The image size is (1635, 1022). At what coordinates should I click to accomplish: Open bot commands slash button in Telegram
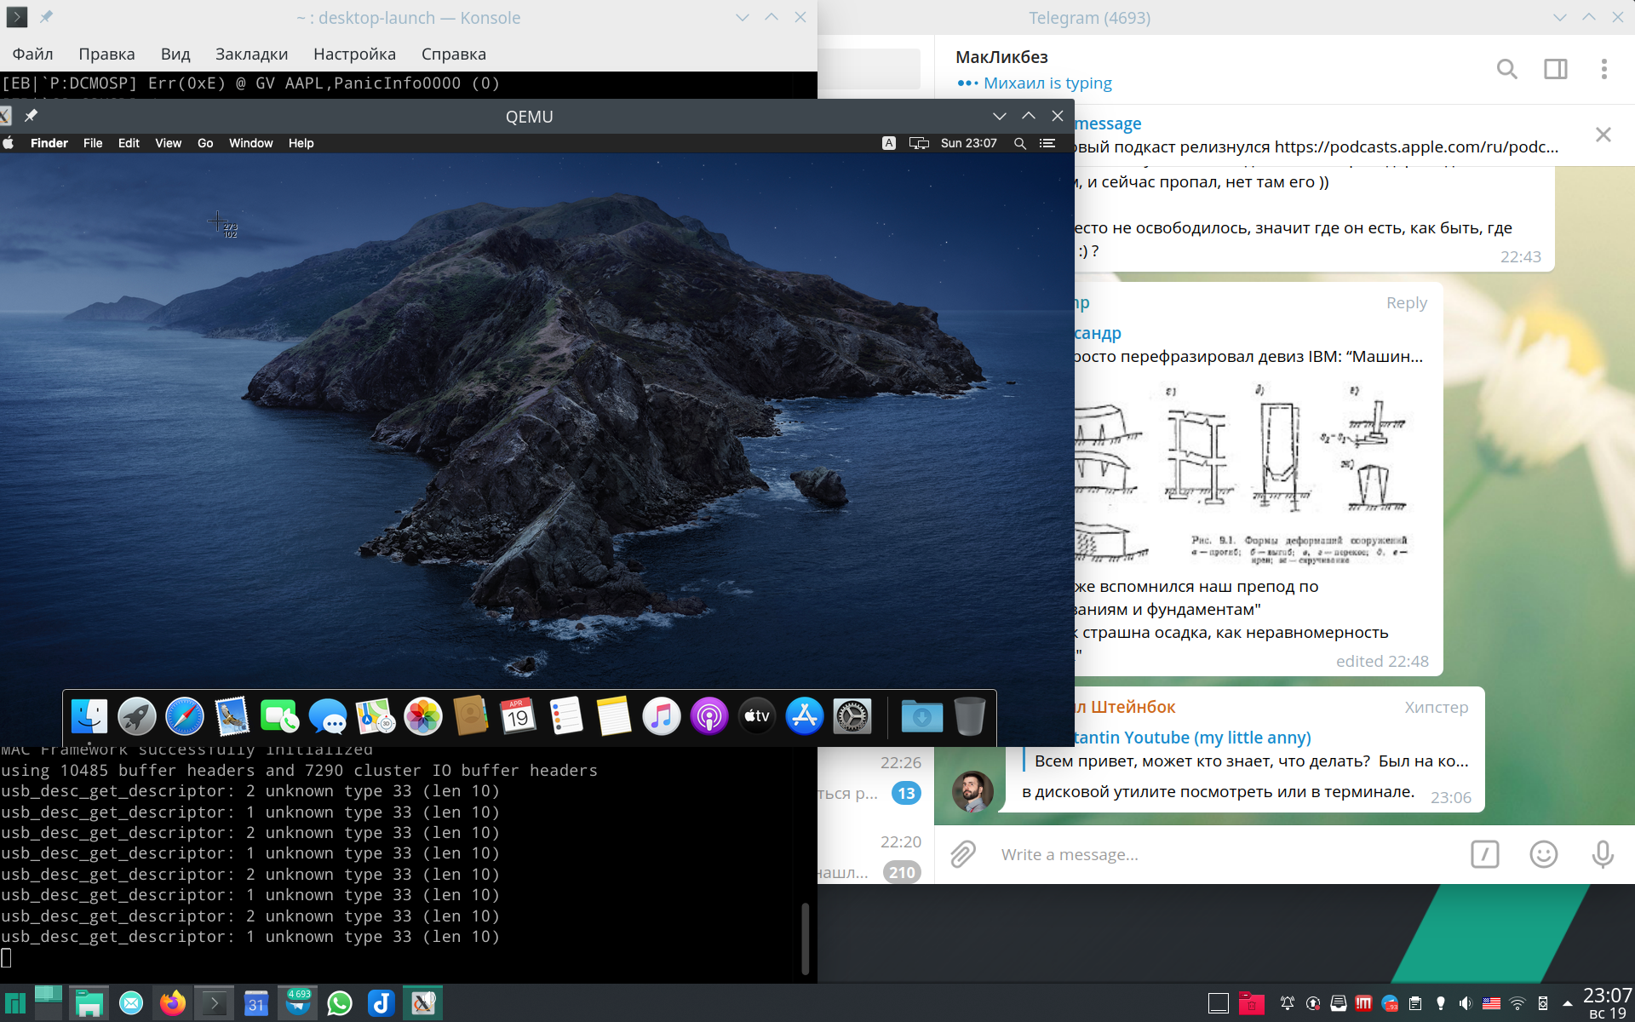pos(1485,854)
